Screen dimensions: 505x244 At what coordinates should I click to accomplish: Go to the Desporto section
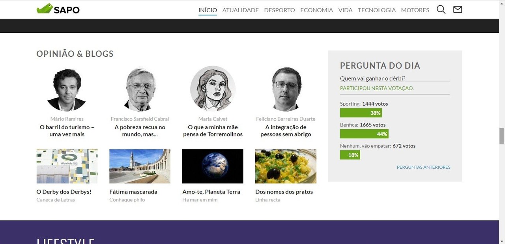(x=279, y=10)
